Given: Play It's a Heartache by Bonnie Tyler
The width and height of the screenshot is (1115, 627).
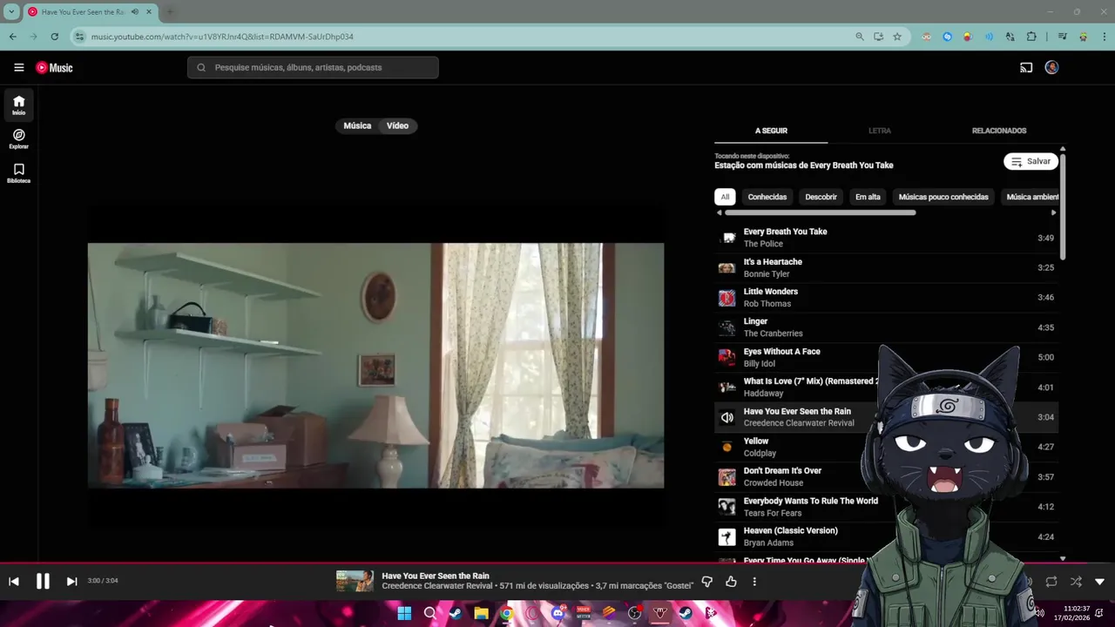Looking at the screenshot, I should tap(886, 267).
